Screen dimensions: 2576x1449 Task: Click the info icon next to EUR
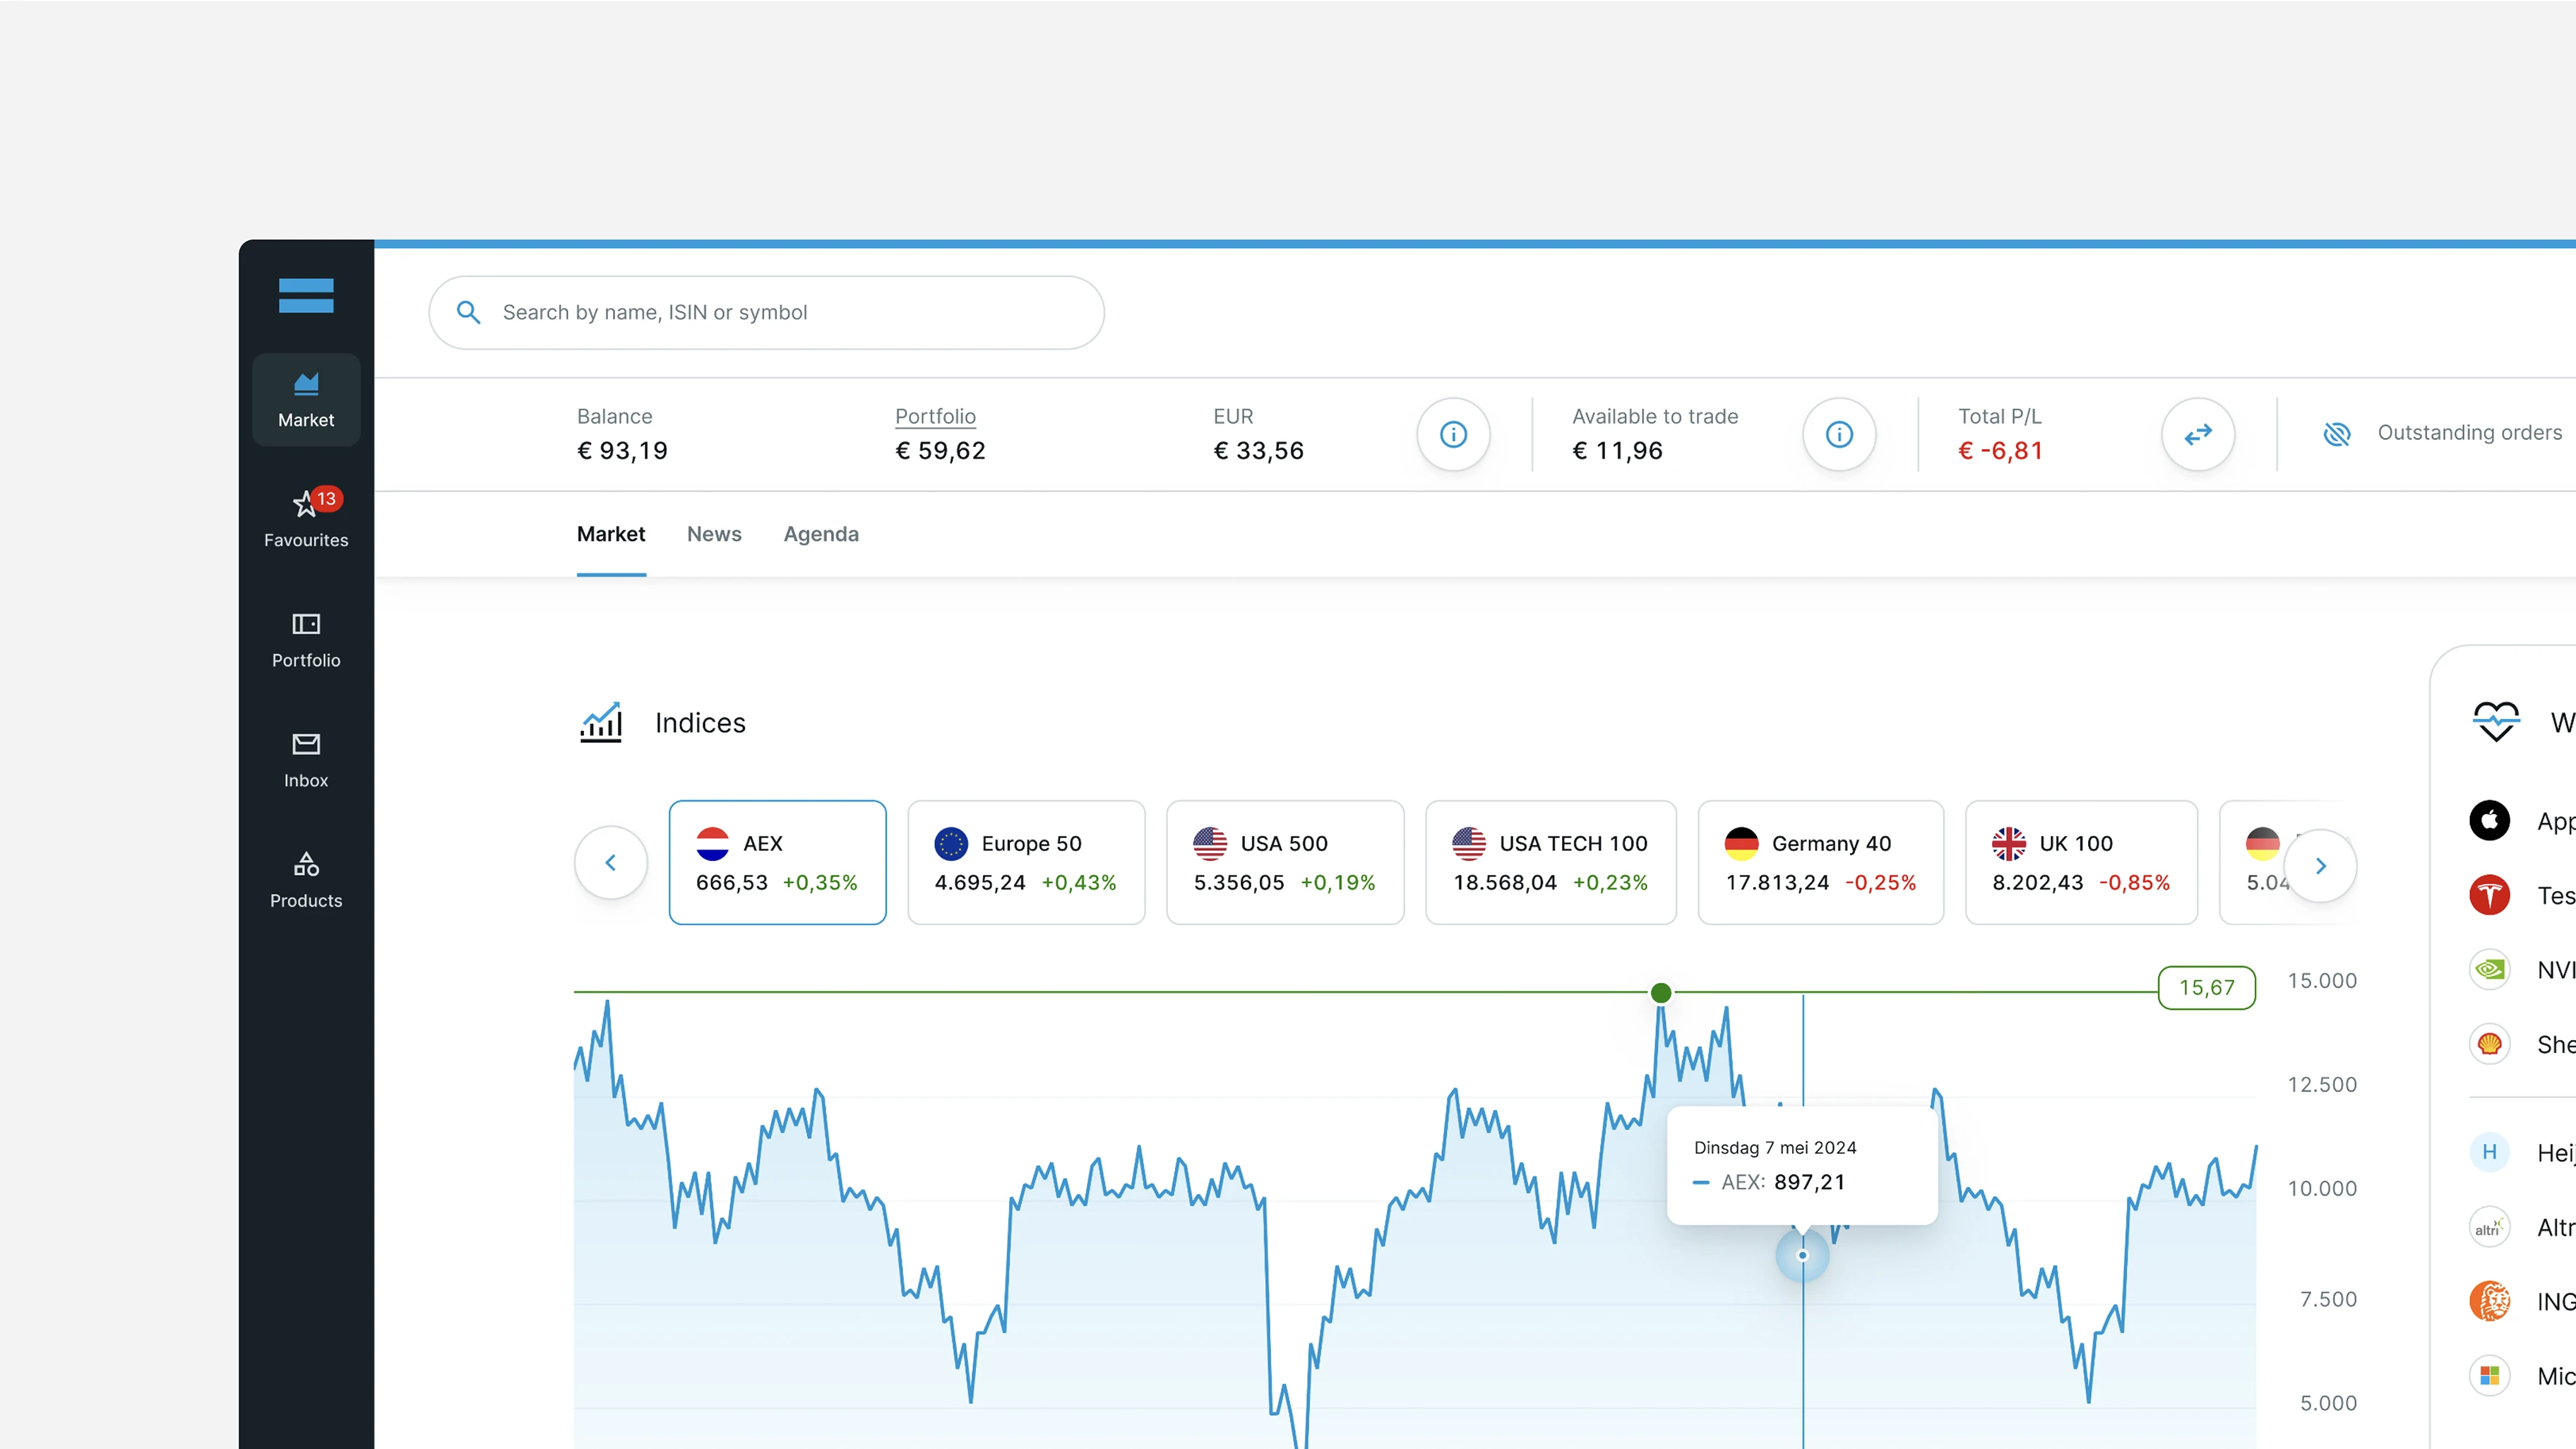pyautogui.click(x=1453, y=434)
